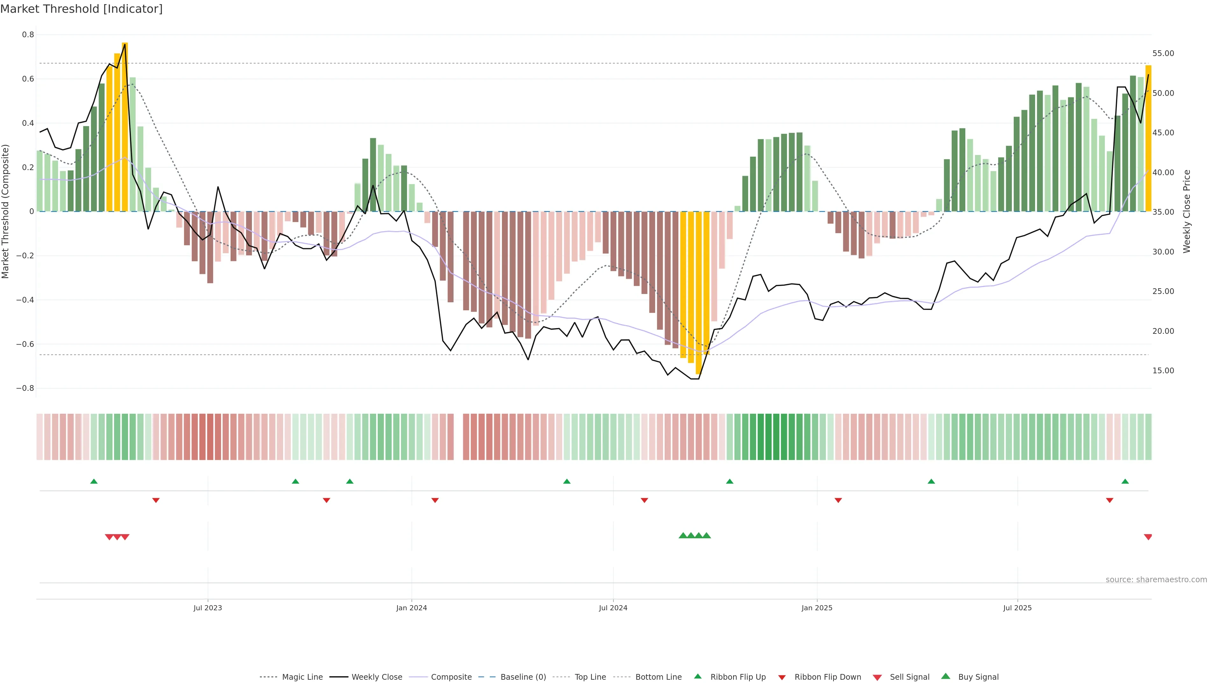This screenshot has height=688, width=1223.
Task: Click the Buy Signal legend triangle icon
Action: click(946, 676)
